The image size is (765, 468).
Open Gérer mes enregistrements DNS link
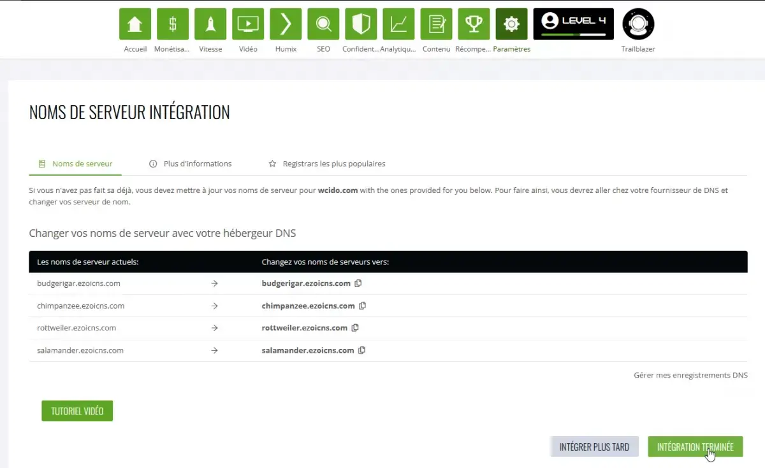(x=690, y=376)
